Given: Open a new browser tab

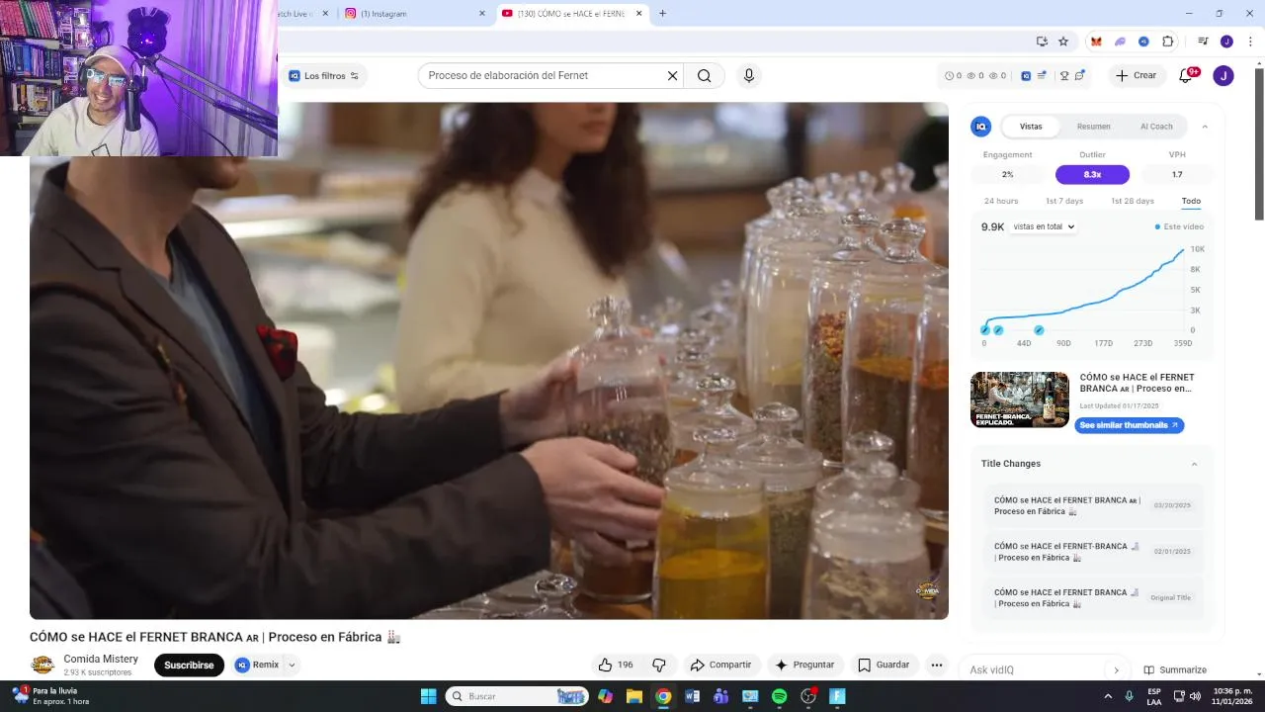Looking at the screenshot, I should click(x=662, y=14).
